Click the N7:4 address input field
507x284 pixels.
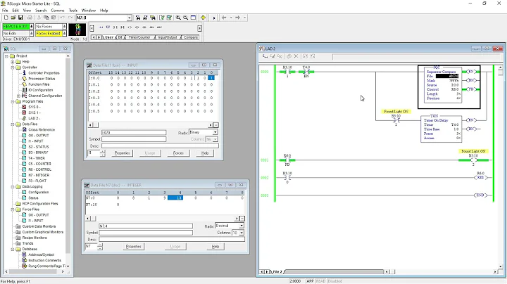tap(146, 226)
